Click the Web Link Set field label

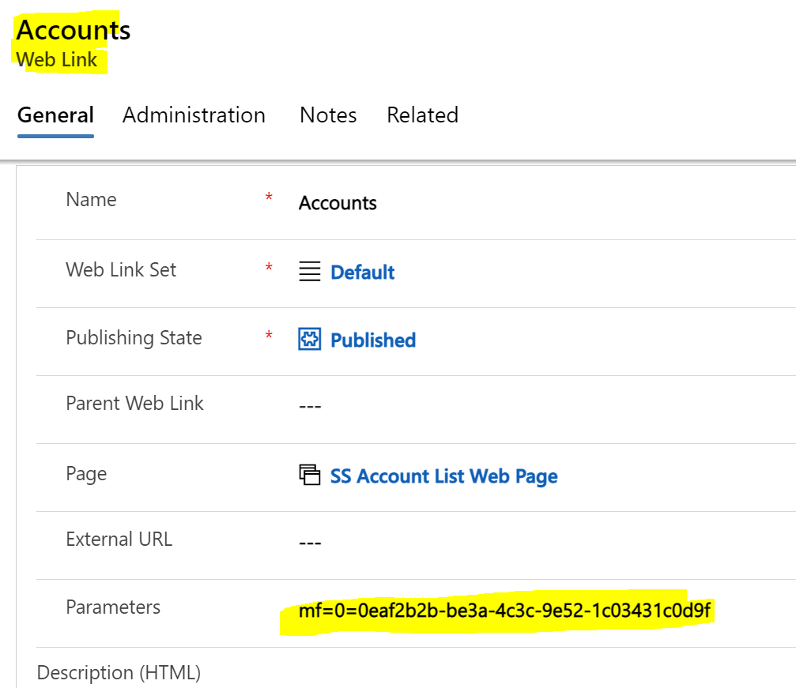click(x=121, y=269)
